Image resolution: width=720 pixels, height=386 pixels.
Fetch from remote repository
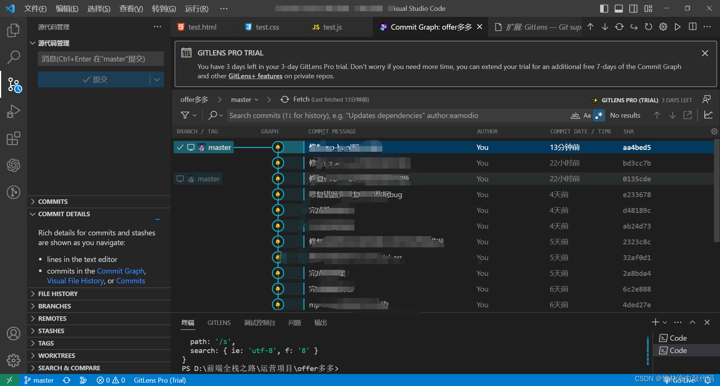coord(325,99)
